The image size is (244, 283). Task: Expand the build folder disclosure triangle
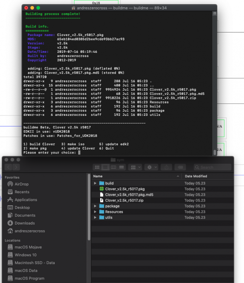click(x=95, y=183)
